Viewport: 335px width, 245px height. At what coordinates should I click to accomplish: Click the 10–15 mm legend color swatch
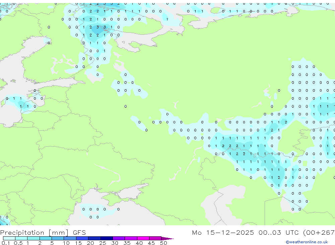pyautogui.click(x=70, y=238)
